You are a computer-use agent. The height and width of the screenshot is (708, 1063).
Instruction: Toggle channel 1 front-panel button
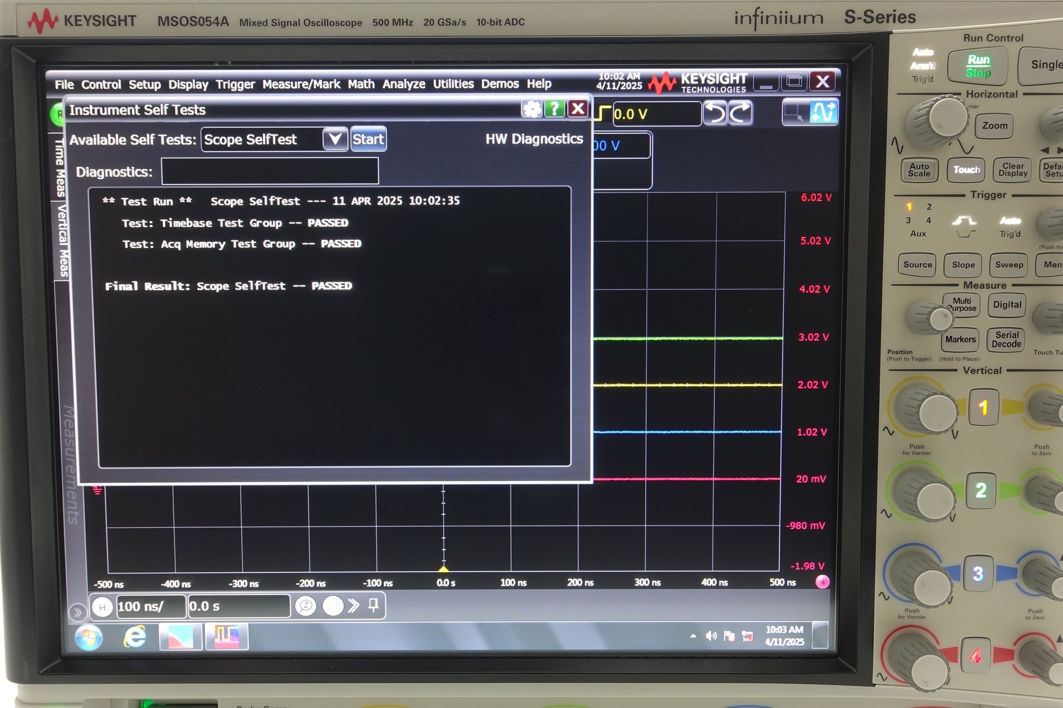pyautogui.click(x=983, y=408)
